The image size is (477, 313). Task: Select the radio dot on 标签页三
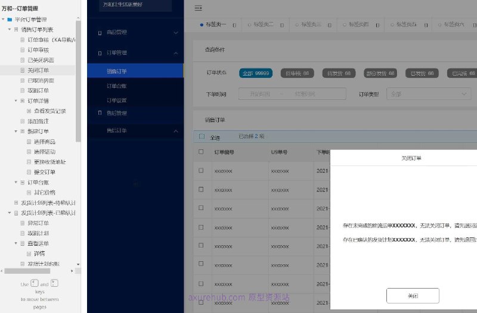click(296, 25)
